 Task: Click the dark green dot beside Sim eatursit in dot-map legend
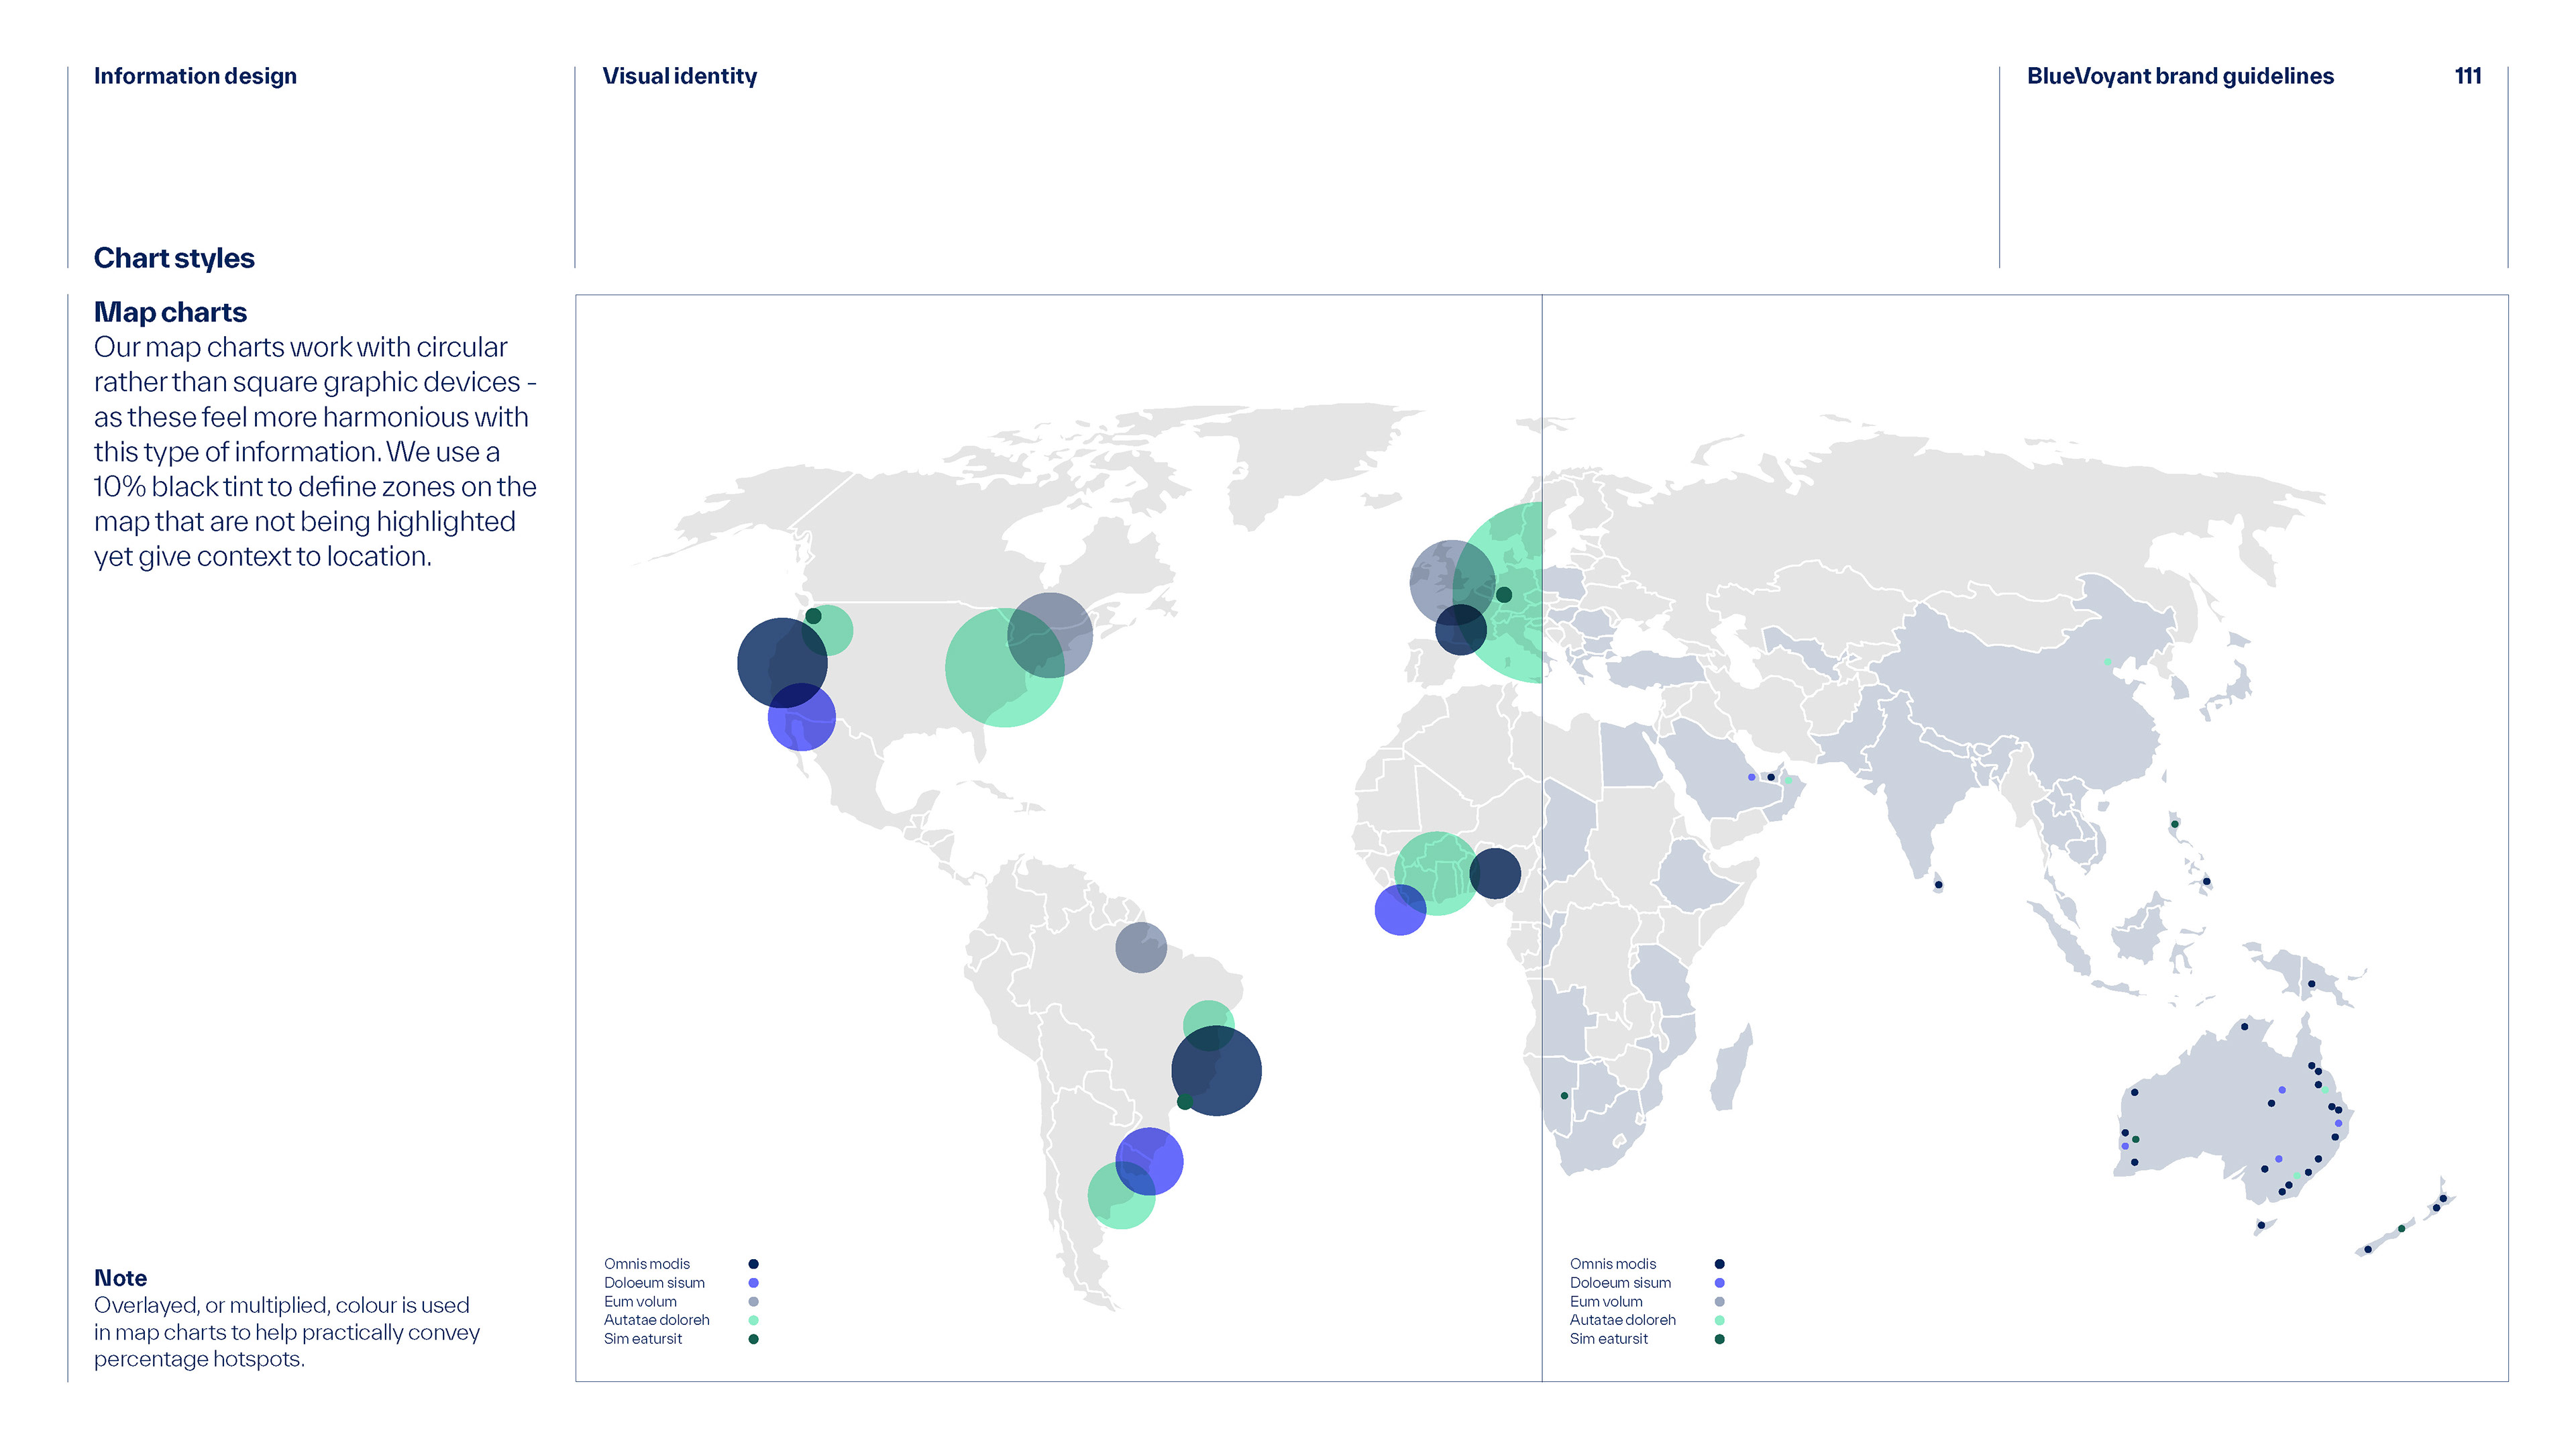1719,1339
